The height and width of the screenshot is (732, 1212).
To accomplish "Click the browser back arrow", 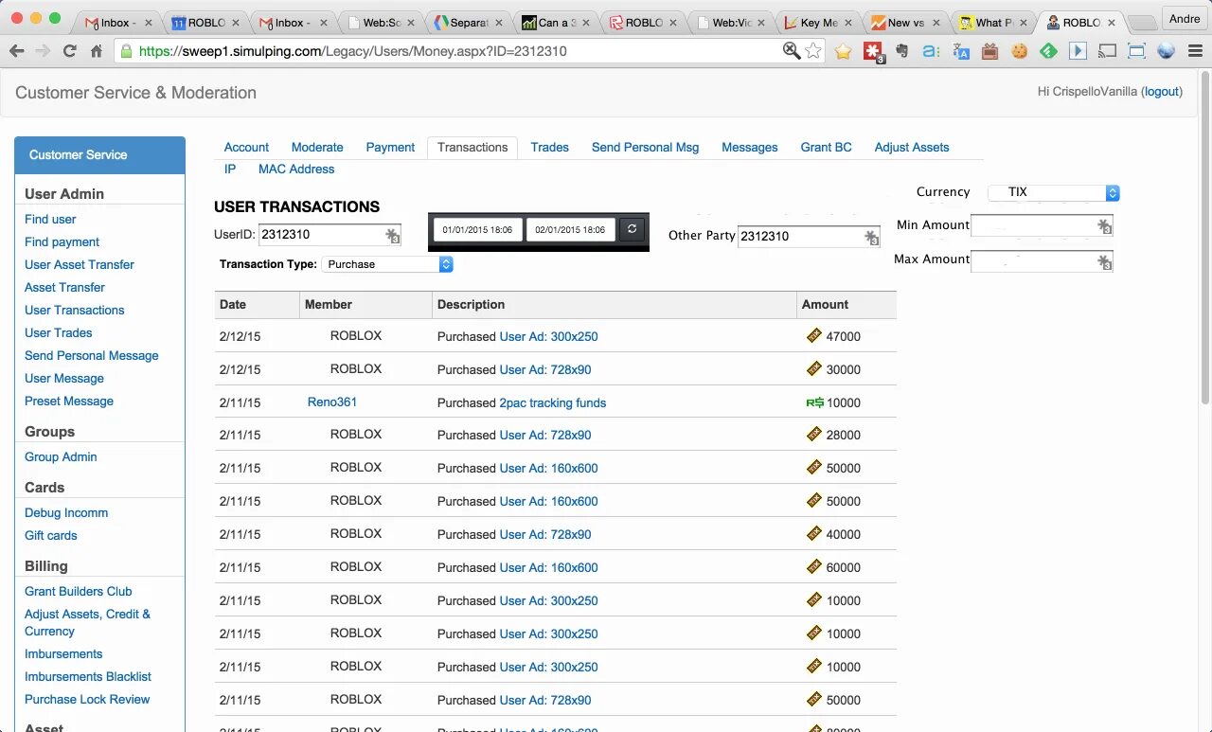I will click(x=16, y=51).
